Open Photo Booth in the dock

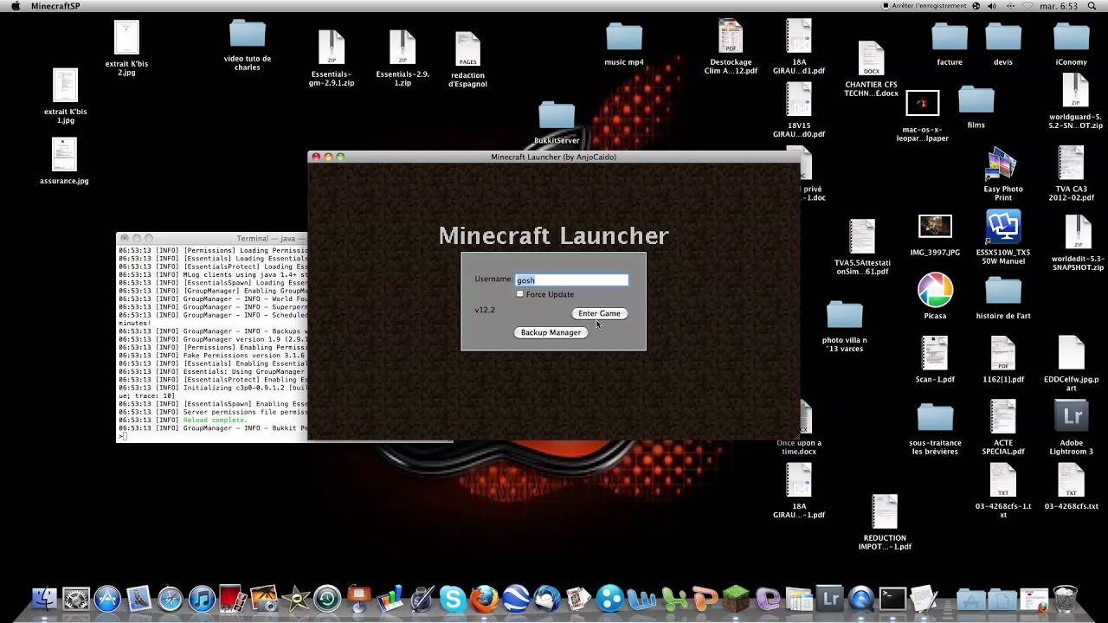[233, 599]
